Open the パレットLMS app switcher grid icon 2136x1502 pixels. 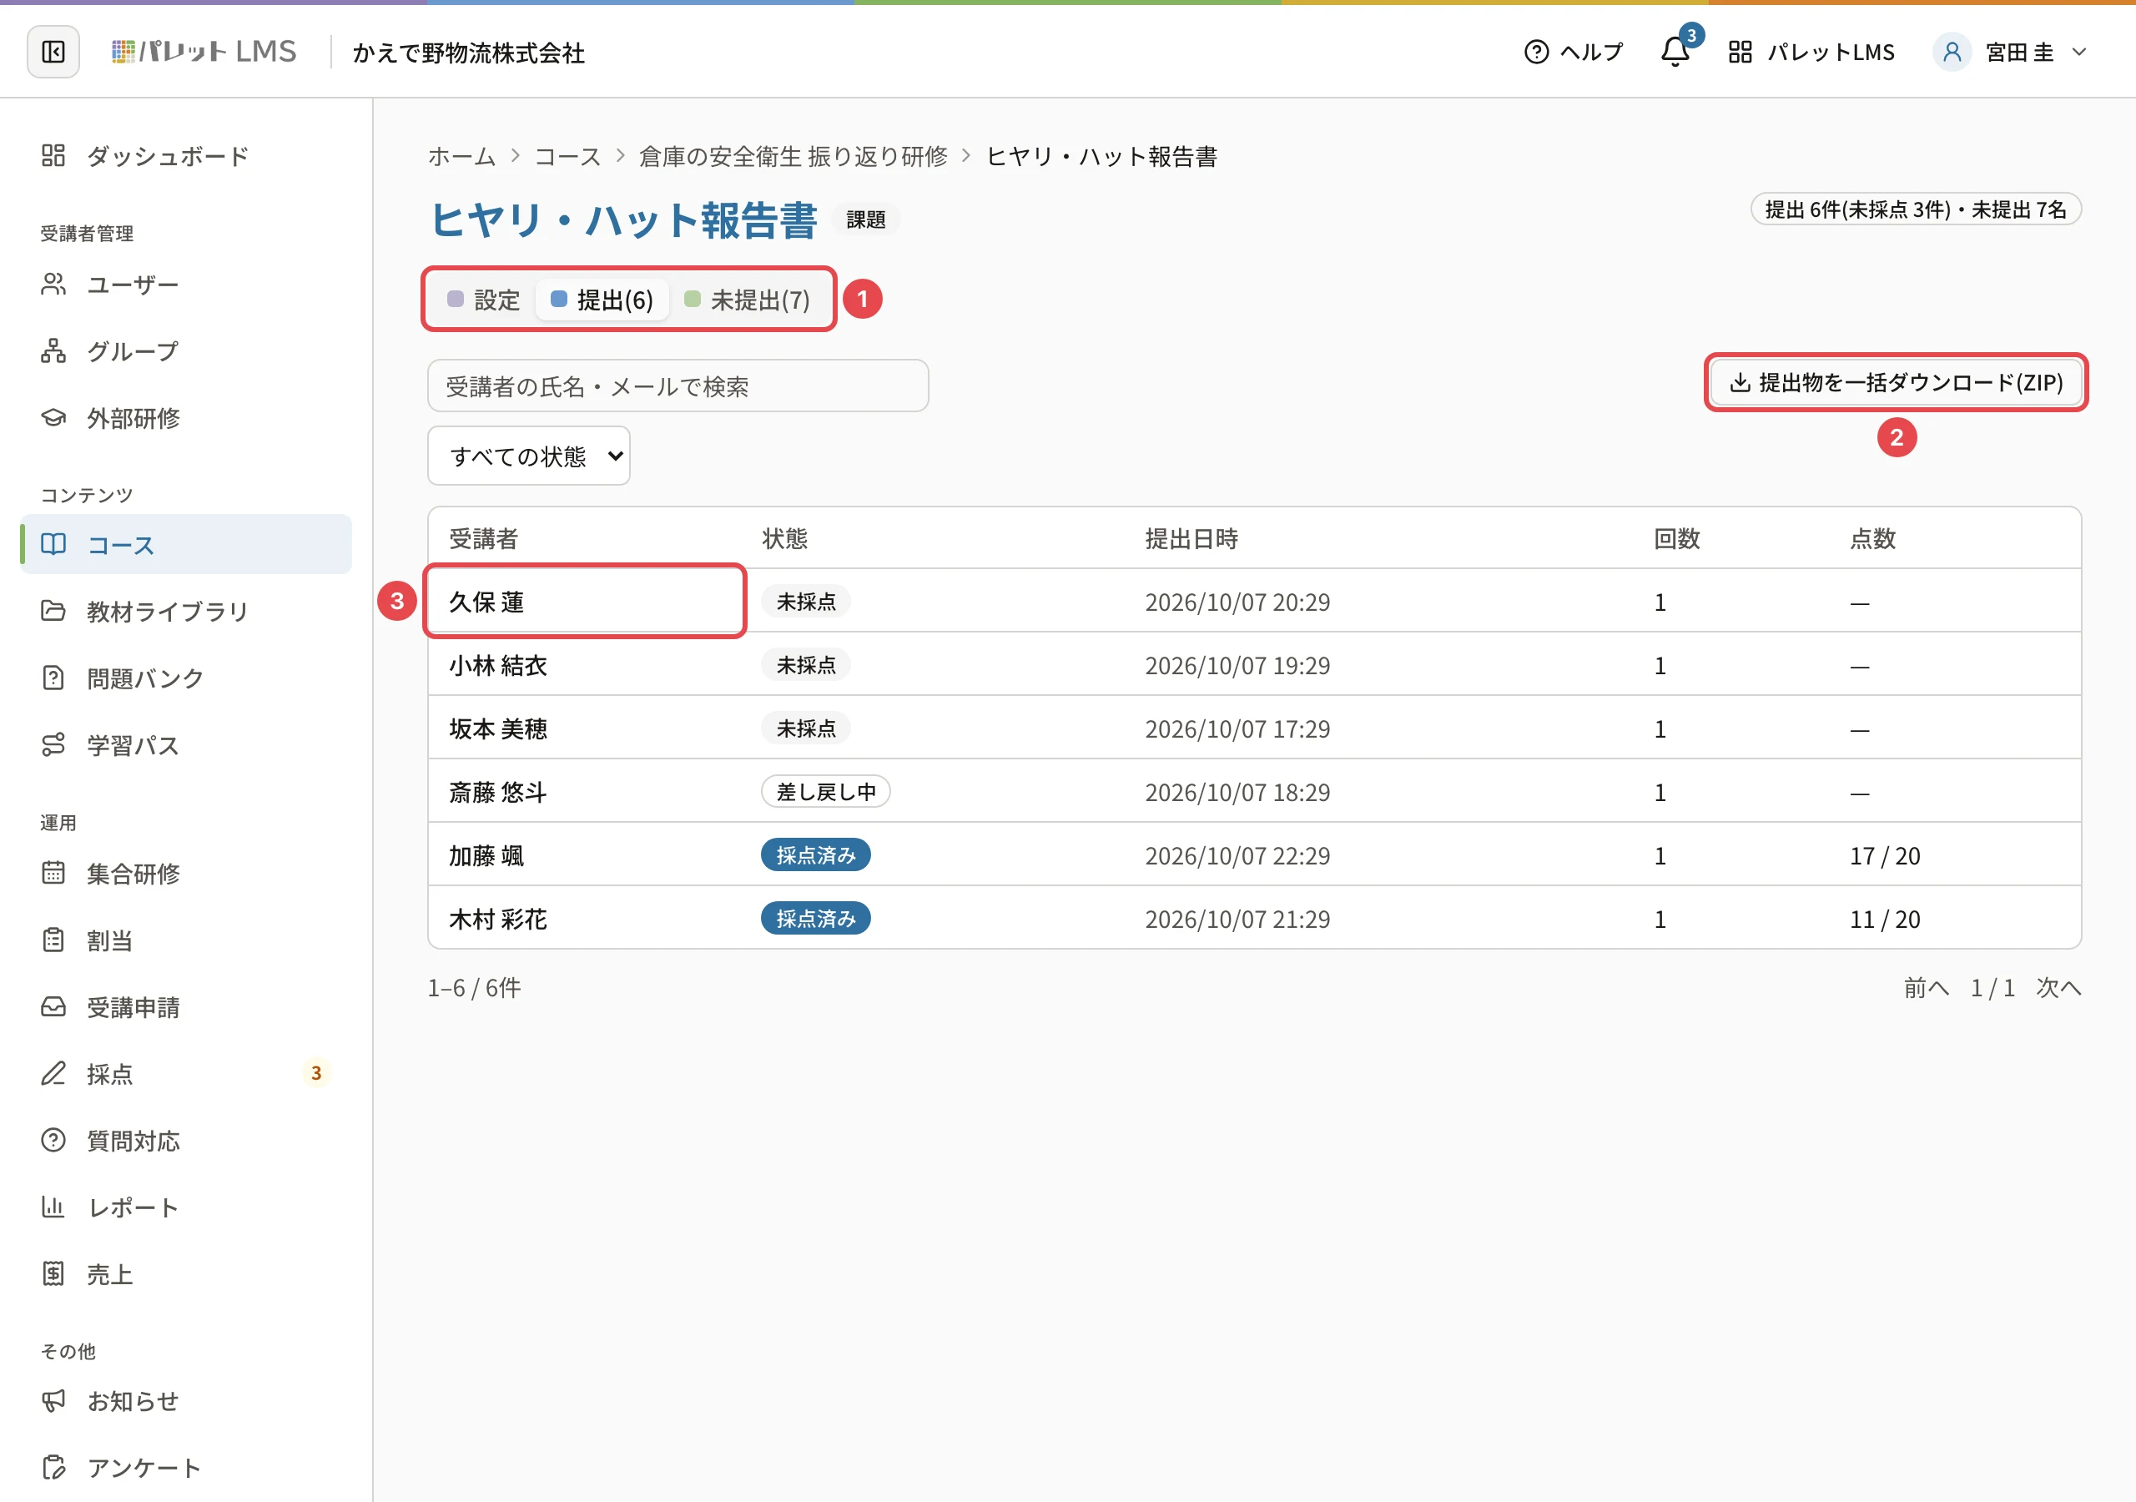1740,52
